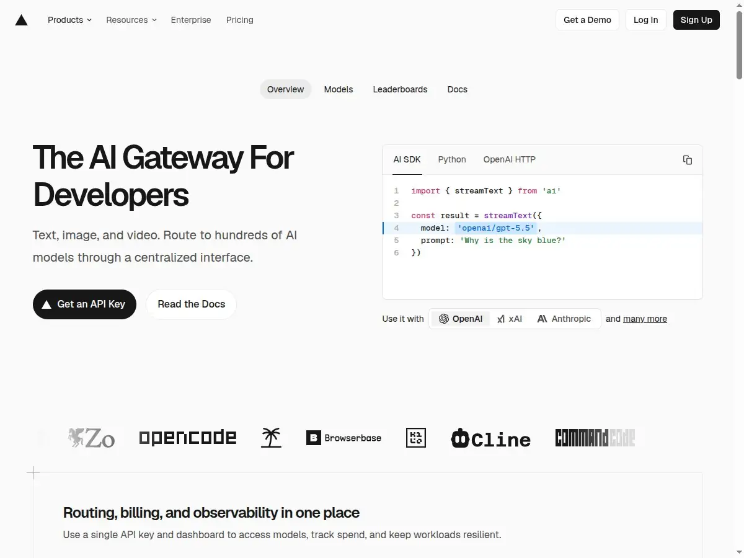Select the OpenAI provider option

461,319
